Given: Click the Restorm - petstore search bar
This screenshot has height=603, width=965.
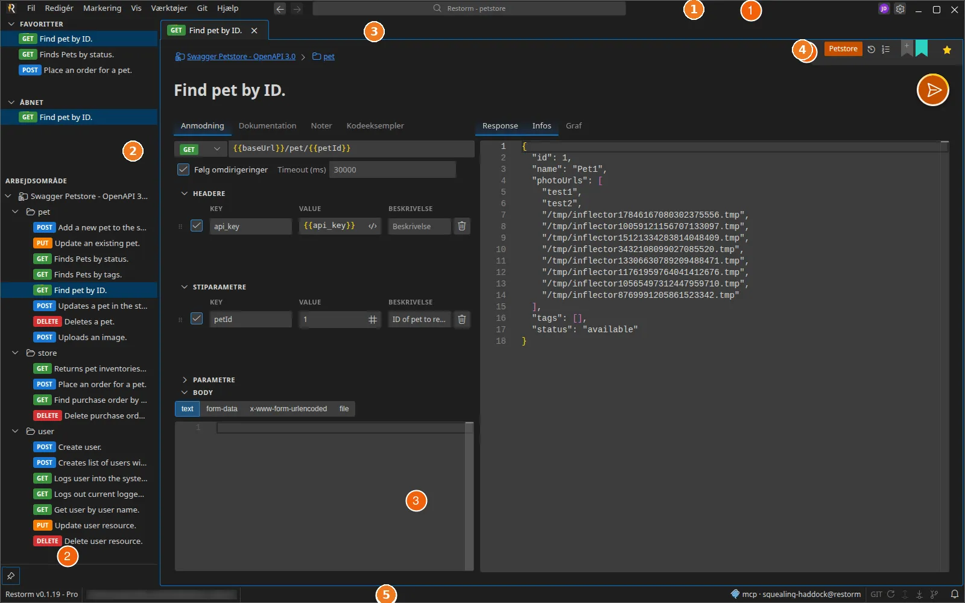Looking at the screenshot, I should point(469,8).
